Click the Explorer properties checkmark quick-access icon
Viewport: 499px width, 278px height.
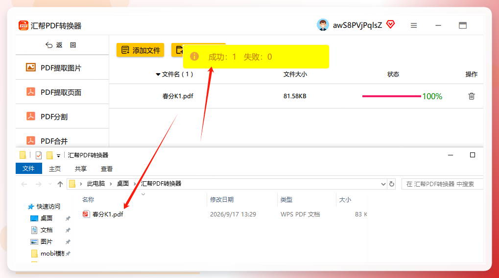click(39, 155)
